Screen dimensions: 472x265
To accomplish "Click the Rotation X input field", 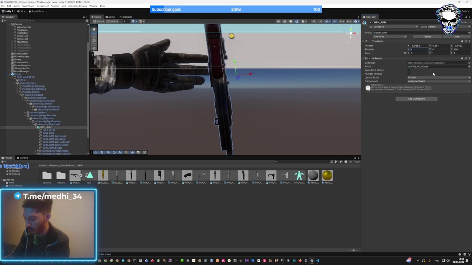I will (419, 49).
